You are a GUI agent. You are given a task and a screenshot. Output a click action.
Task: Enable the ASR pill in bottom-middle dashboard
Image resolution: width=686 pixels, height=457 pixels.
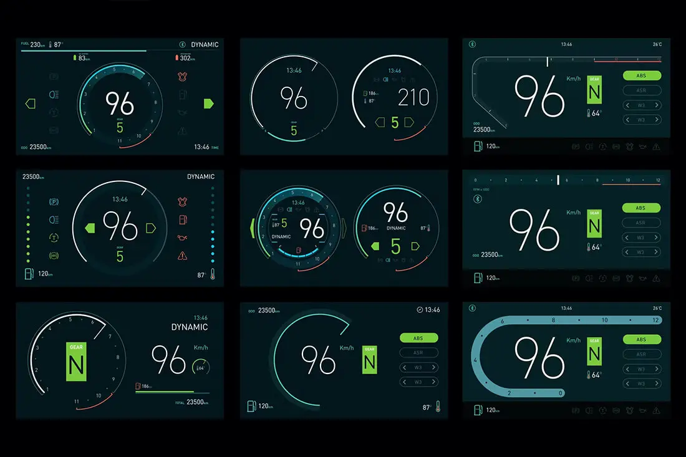click(x=418, y=353)
